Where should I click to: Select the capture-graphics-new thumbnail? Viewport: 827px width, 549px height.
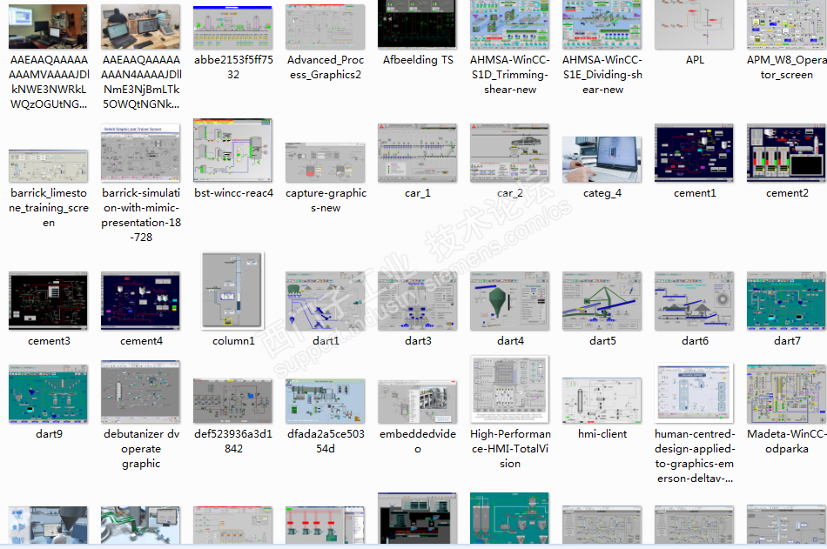click(325, 163)
